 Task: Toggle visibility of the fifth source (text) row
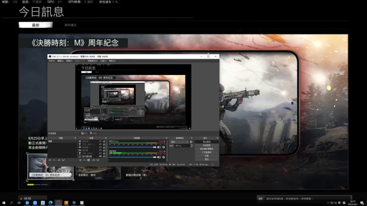tap(100, 153)
